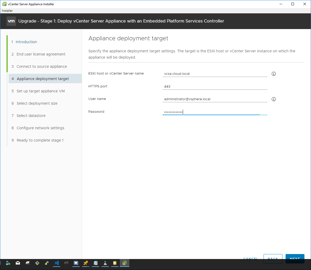
Task: Select the Select datastore step
Action: tap(29, 116)
